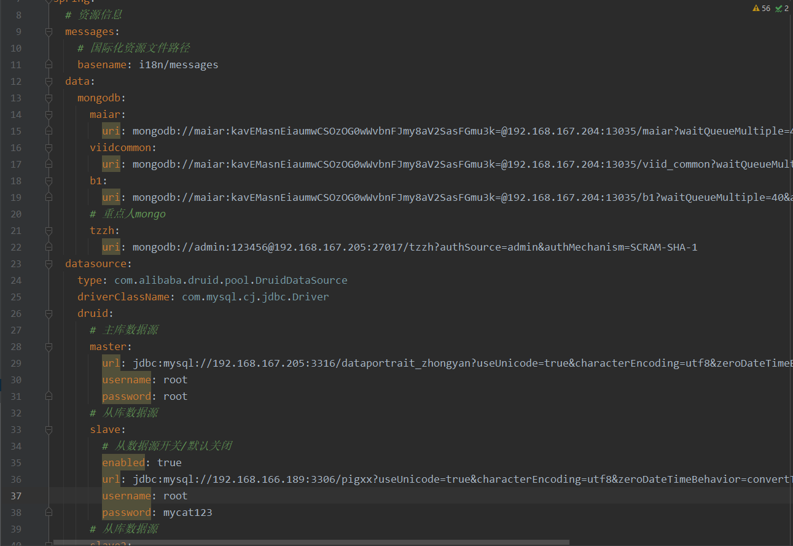The image size is (793, 546).
Task: Click the 'password' key on line 38
Action: [127, 513]
